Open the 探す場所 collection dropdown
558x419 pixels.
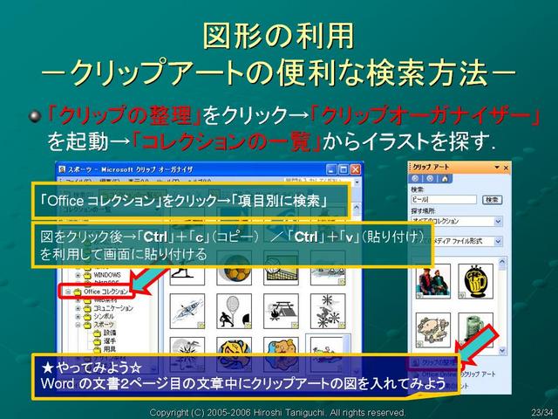[498, 221]
